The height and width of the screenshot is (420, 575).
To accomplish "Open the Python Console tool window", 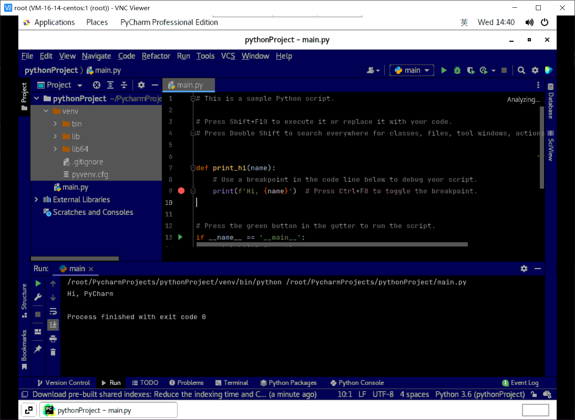I will pos(357,382).
